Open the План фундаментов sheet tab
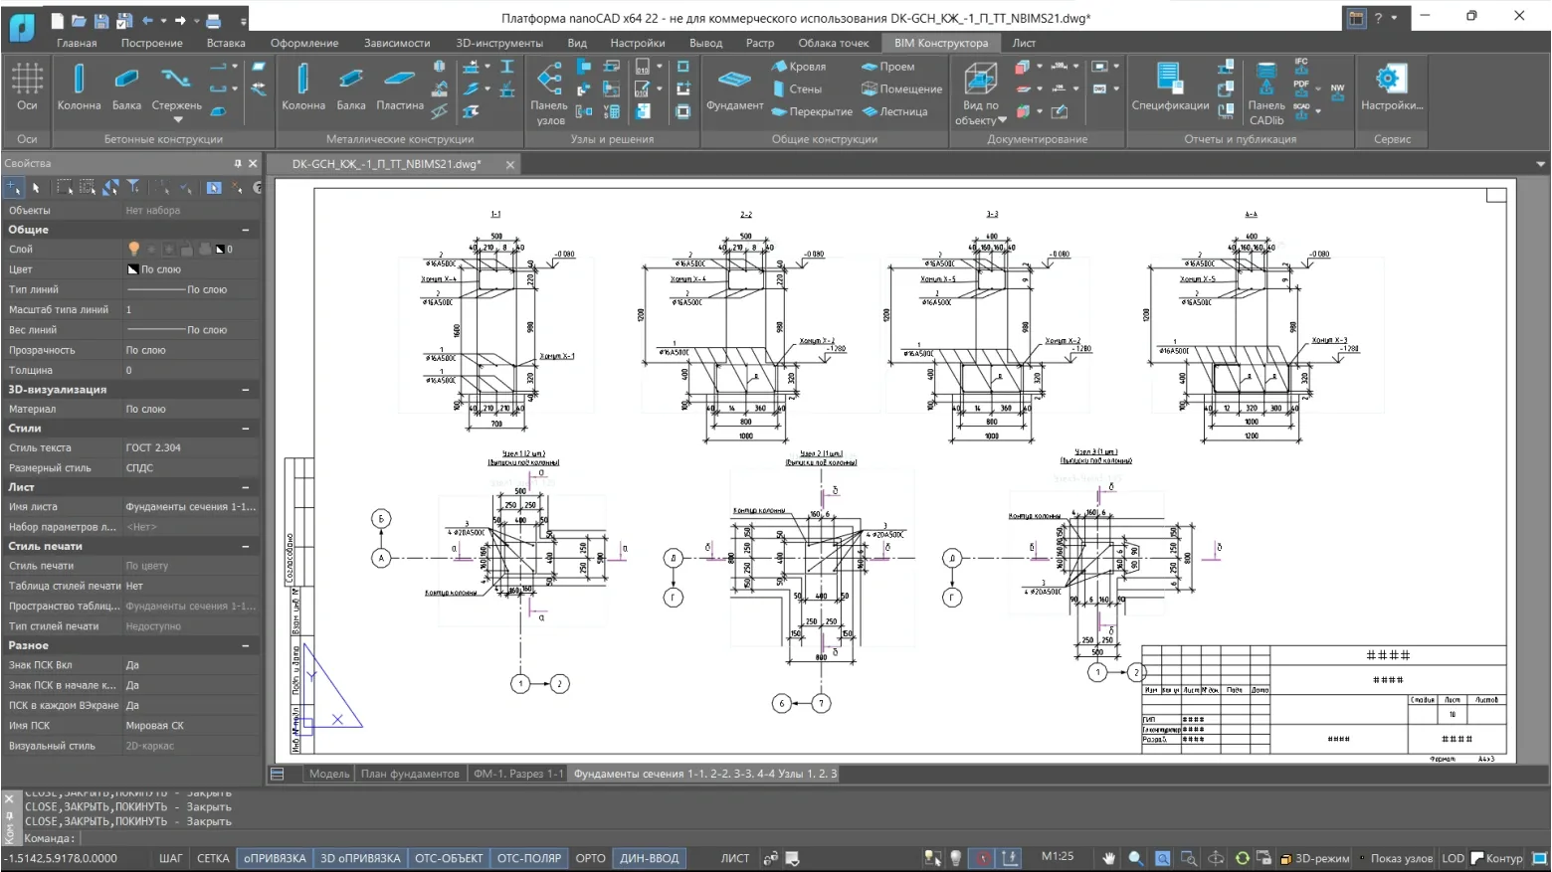Screen dimensions: 1552x872 pos(410,774)
